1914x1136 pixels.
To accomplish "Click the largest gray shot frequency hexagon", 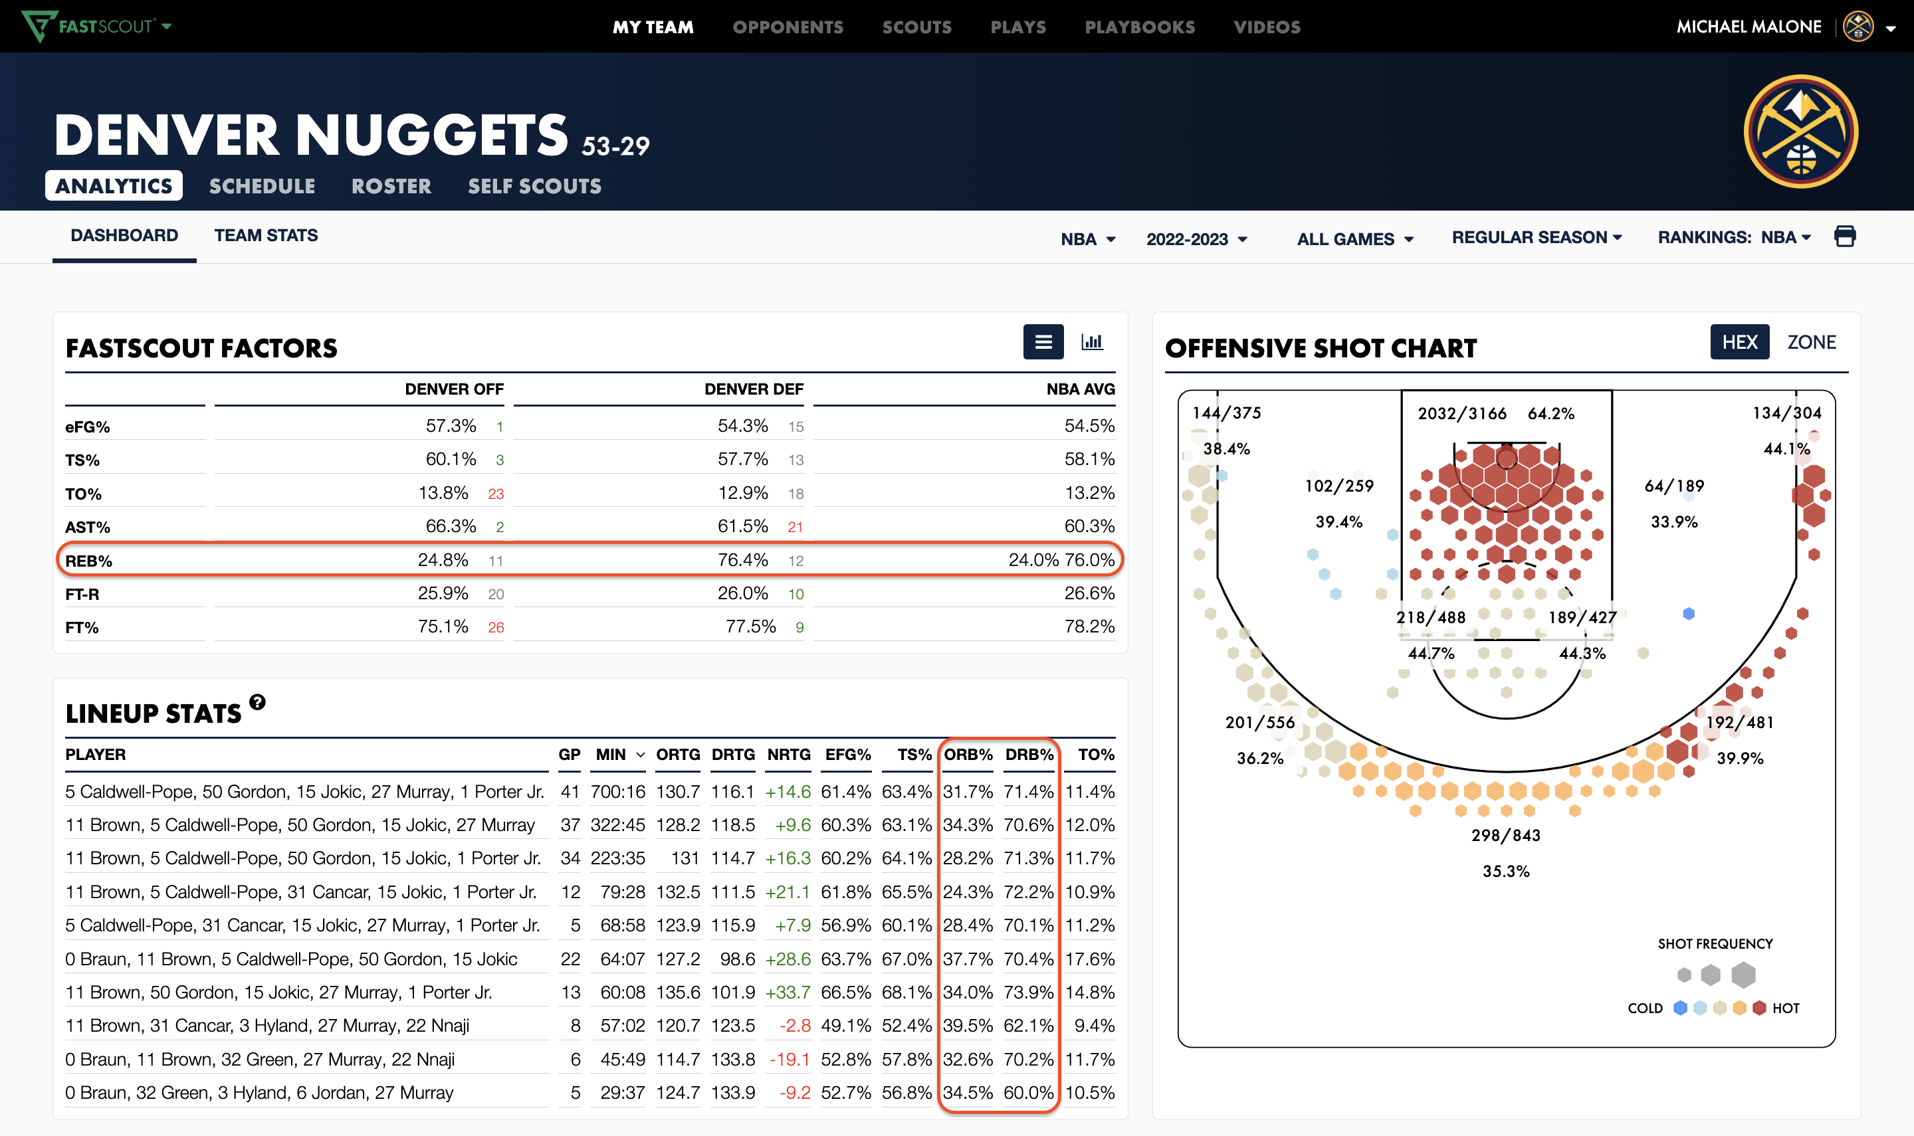I will click(x=1743, y=975).
